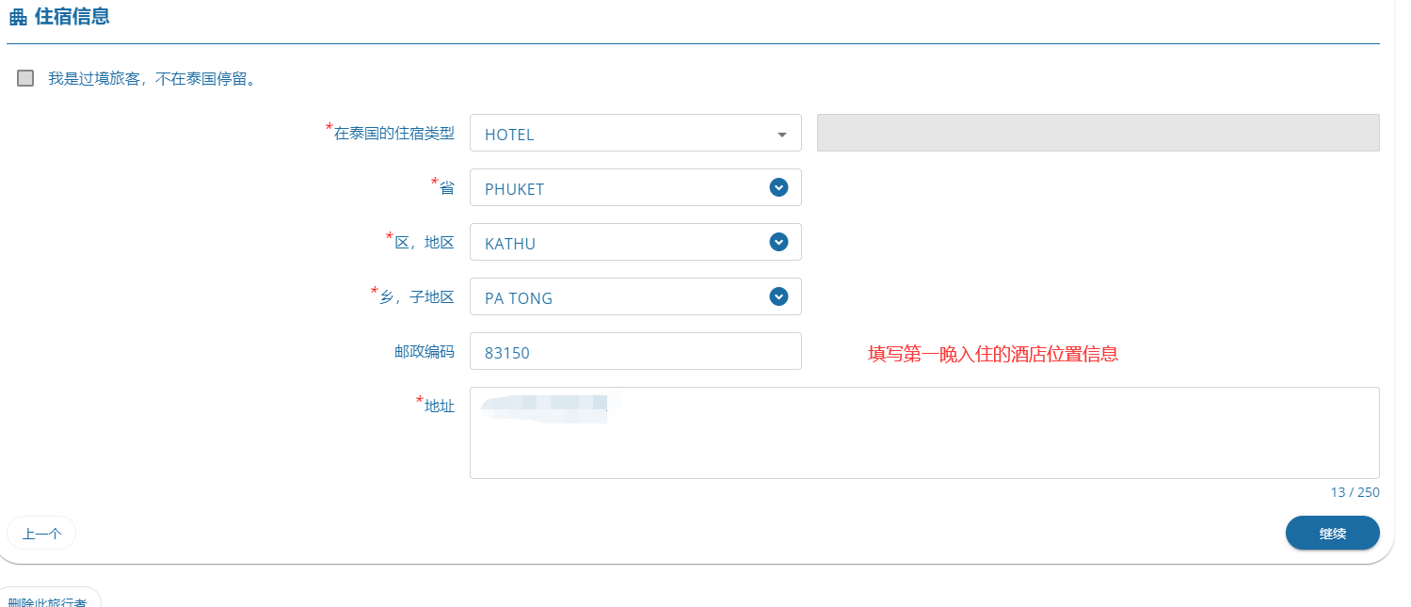Image resolution: width=1411 pixels, height=607 pixels.
Task: Click the caret arrow on the HOTEL selector
Action: [x=780, y=134]
